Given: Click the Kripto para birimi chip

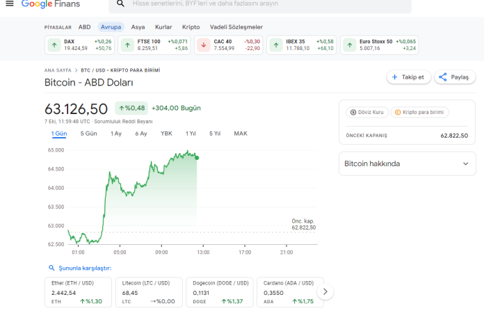Looking at the screenshot, I should [419, 112].
